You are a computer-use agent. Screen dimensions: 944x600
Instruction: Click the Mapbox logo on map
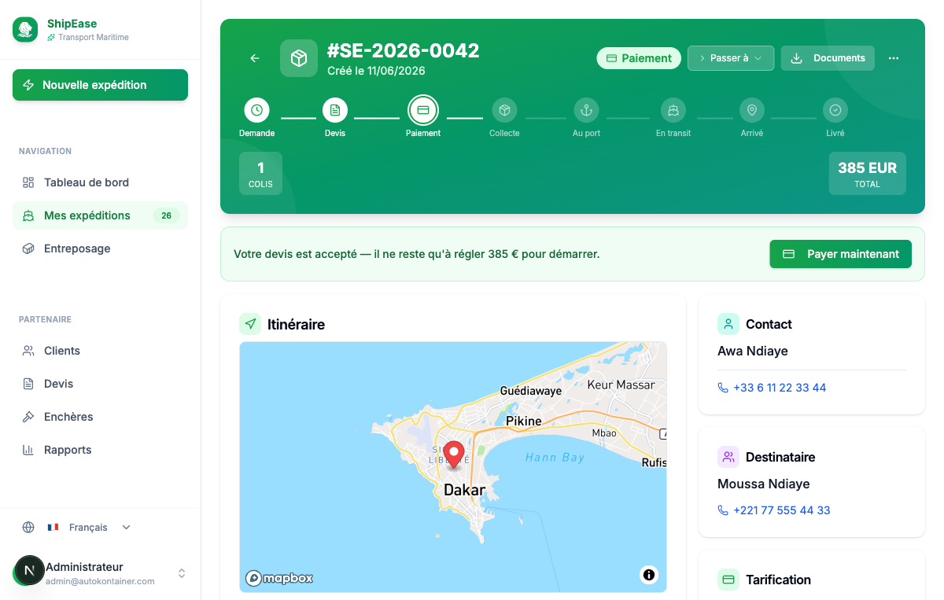[279, 578]
